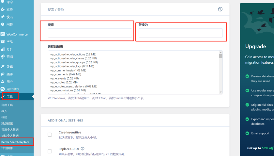Click the 插件 plug icon
Viewport: 274px width, 156px height.
(x=3, y=74)
